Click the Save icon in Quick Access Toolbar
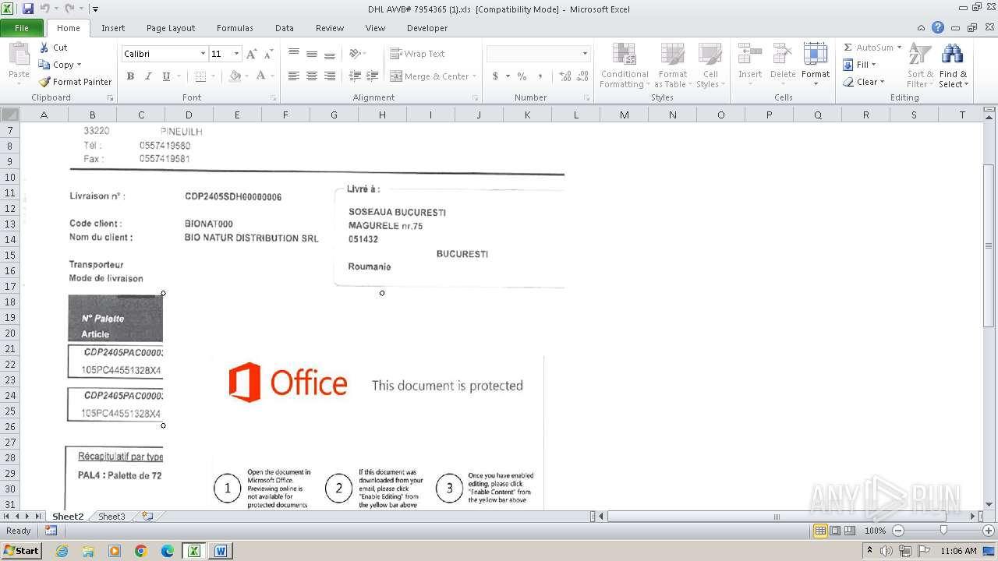 tap(28, 9)
